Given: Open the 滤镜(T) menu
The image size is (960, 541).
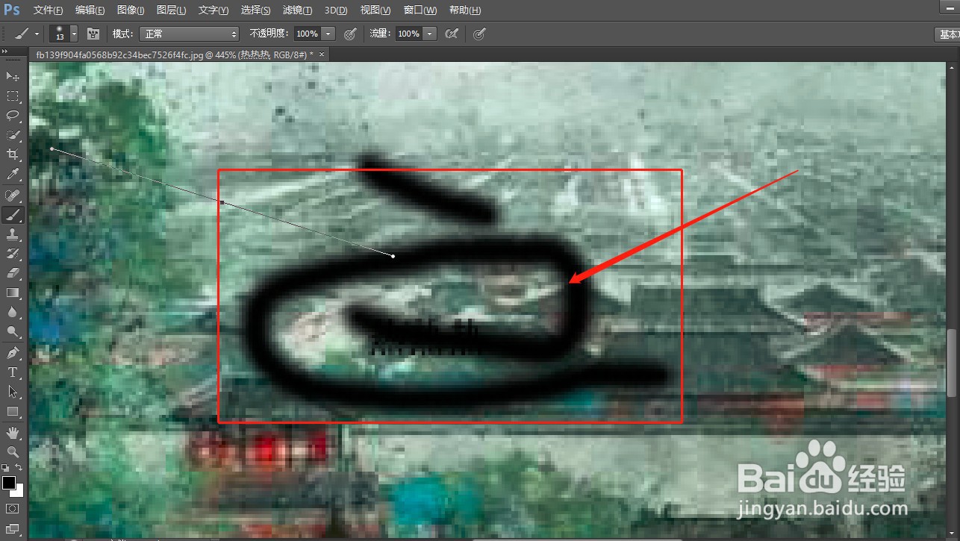Looking at the screenshot, I should coord(298,10).
